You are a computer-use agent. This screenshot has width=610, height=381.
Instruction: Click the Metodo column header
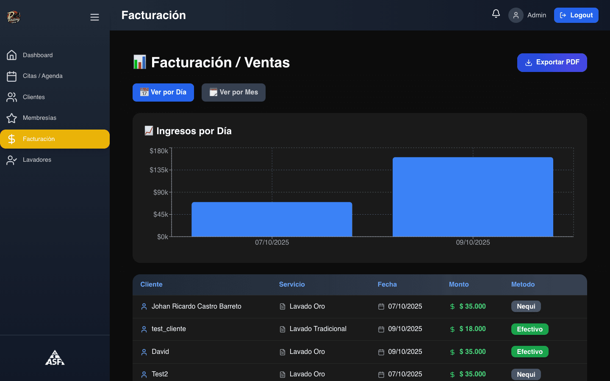[523, 284]
